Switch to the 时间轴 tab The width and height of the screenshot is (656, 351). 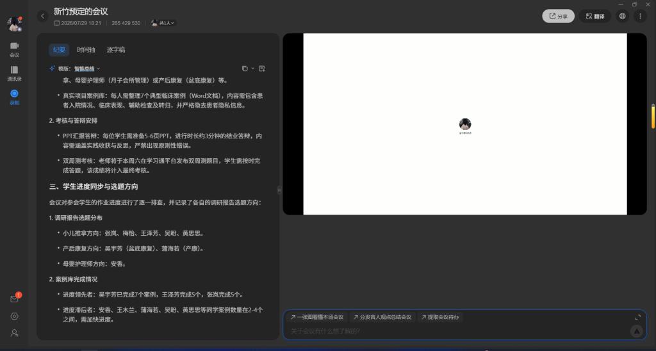coord(86,50)
